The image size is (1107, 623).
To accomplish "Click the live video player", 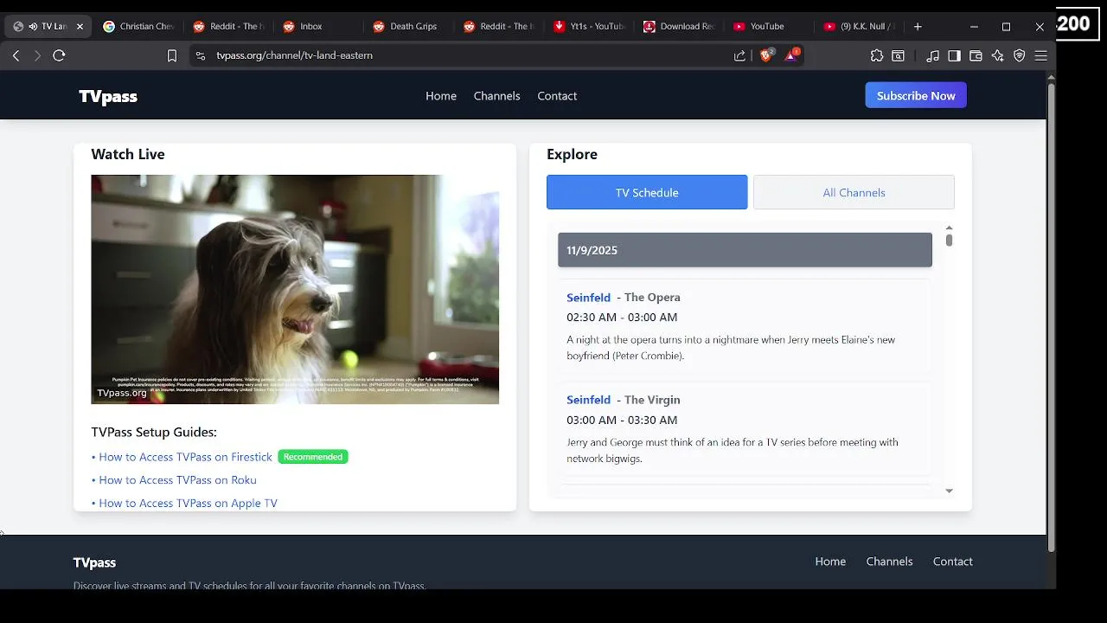I will pyautogui.click(x=295, y=289).
